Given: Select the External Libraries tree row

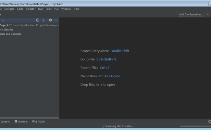Looking at the screenshot, I should point(29,30).
